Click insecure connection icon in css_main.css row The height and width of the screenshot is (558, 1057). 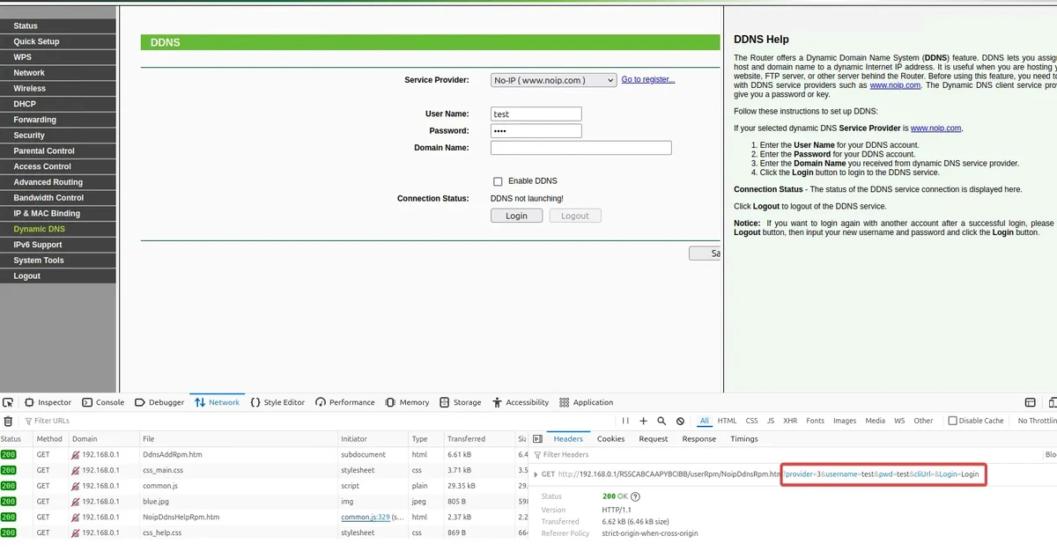75,470
